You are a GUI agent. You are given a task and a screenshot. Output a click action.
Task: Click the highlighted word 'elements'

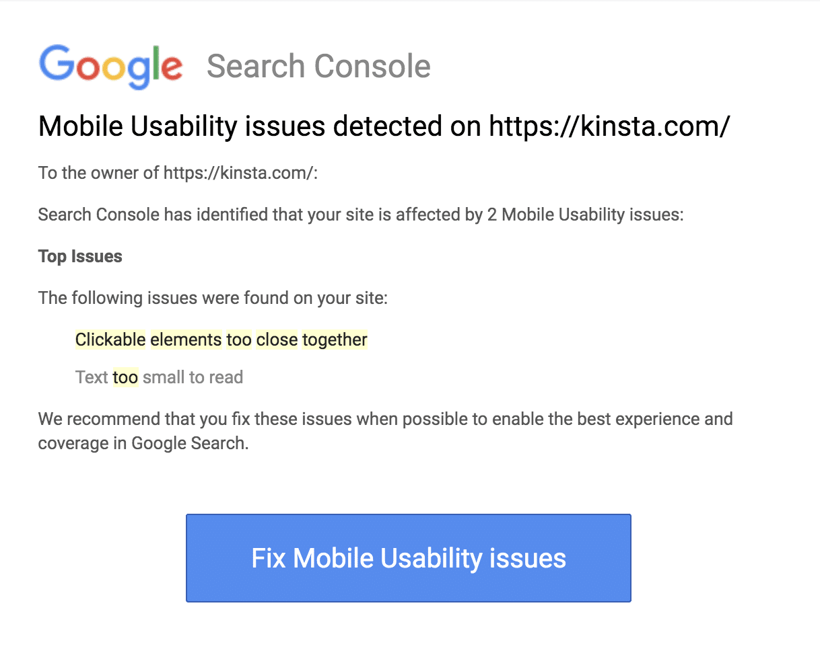pos(186,340)
